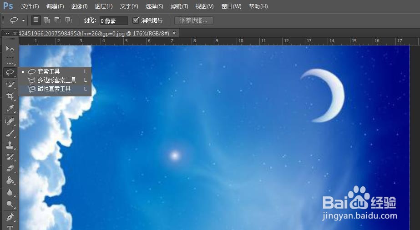Open the tool preset picker dropdown arrow
Viewport: 420px width, 230px height.
coord(23,20)
